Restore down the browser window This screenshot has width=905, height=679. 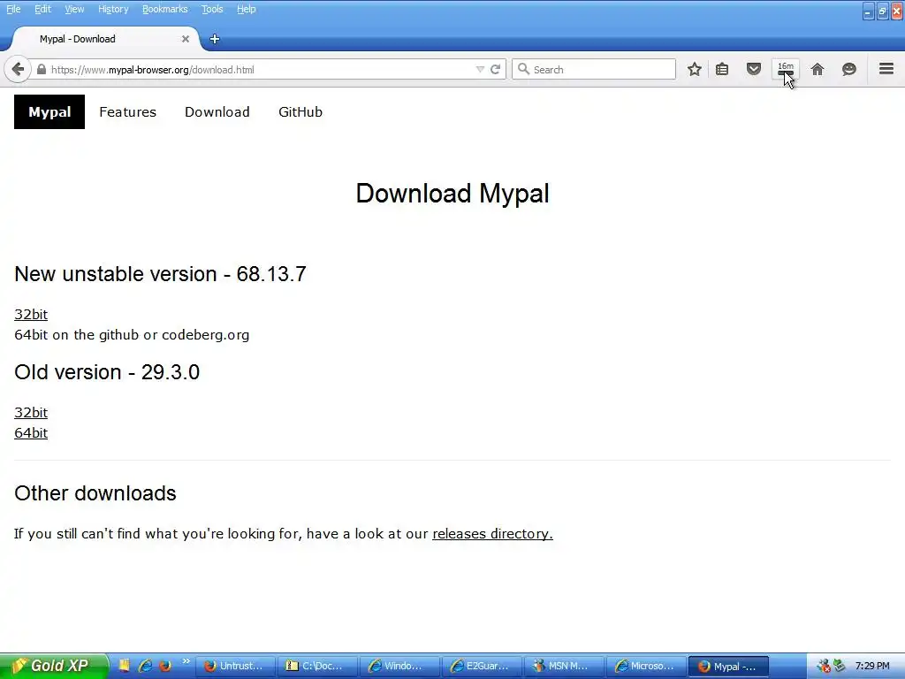[x=883, y=11]
